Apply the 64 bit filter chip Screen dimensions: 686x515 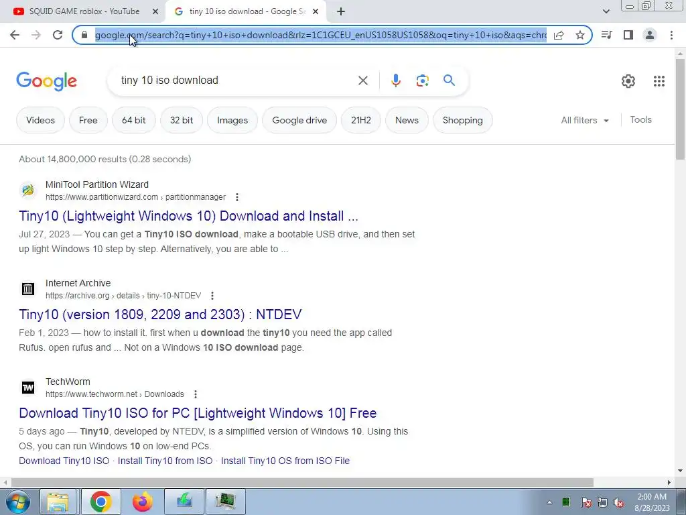(133, 120)
